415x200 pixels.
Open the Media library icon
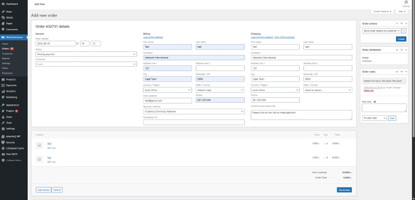(x=3, y=18)
